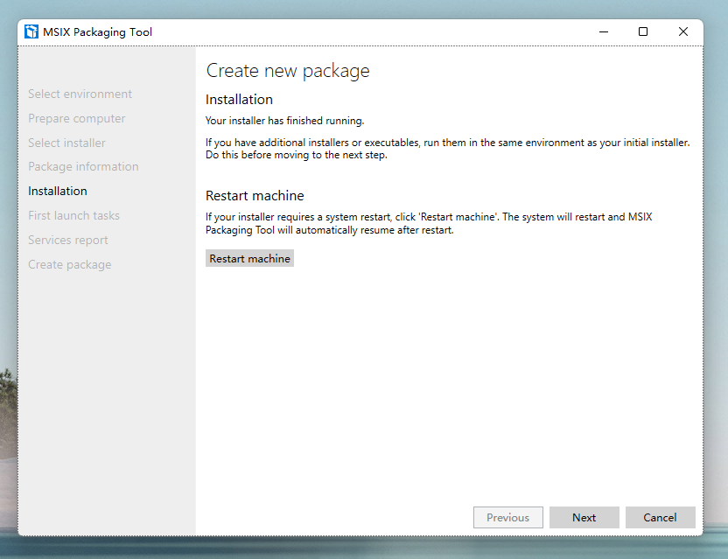Click the Restart machine button
This screenshot has height=559, width=728.
coord(249,259)
